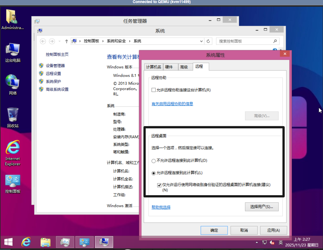
Task: Open the 回收站 recycle bin icon
Action: click(x=13, y=117)
